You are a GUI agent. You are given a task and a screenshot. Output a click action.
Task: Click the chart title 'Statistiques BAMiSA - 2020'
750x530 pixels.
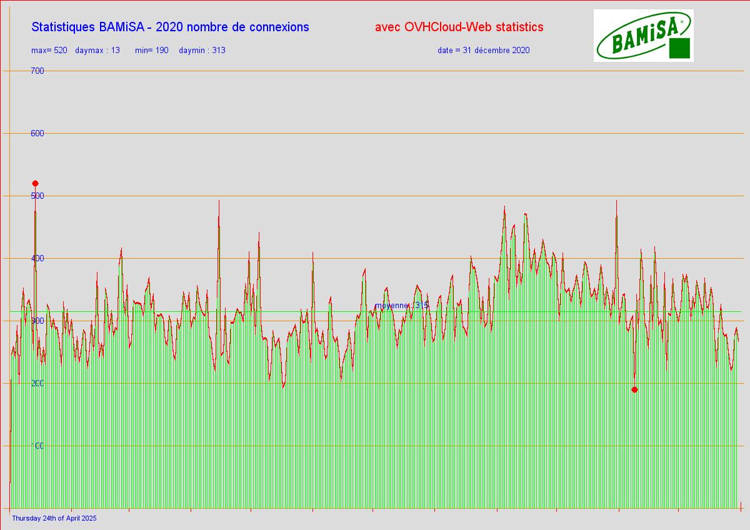coord(170,27)
